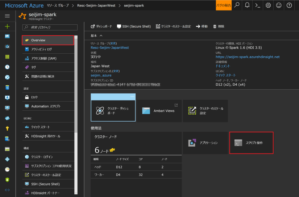Open the help question mark icon
The image size is (299, 197).
pyautogui.click(x=289, y=5)
